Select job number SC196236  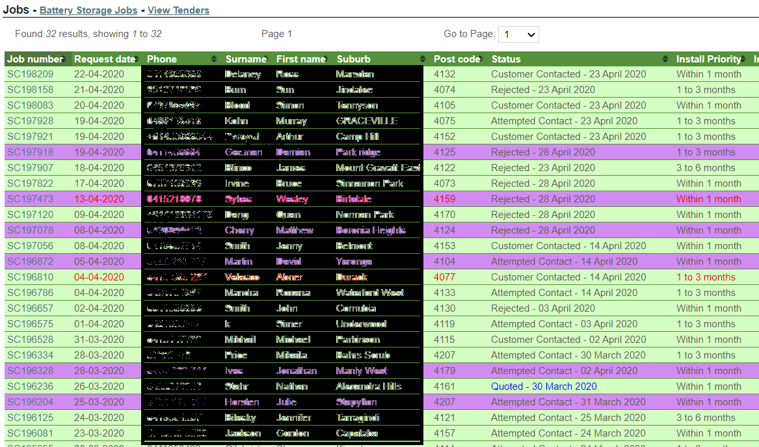pyautogui.click(x=31, y=386)
